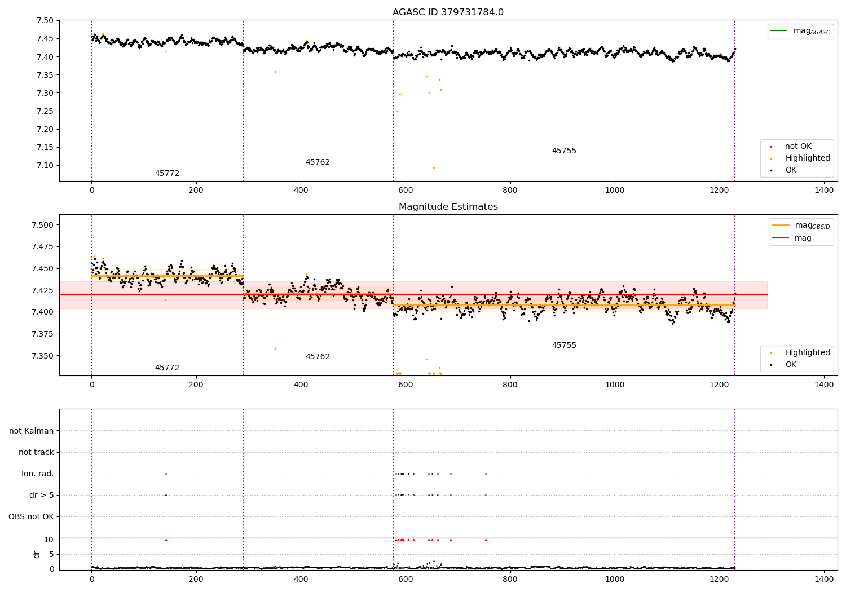Click y-axis tick 7.25 on top plot
Image resolution: width=846 pixels, height=592 pixels.
pyautogui.click(x=45, y=111)
